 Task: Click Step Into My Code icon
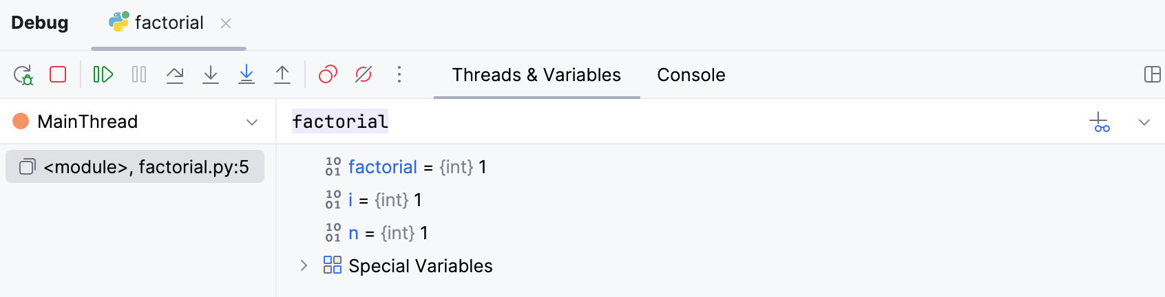[x=246, y=74]
